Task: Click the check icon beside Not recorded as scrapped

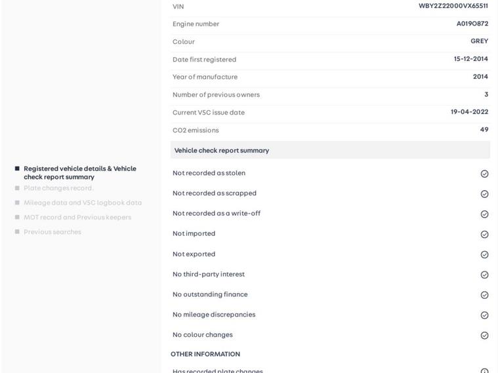Action: 484,194
